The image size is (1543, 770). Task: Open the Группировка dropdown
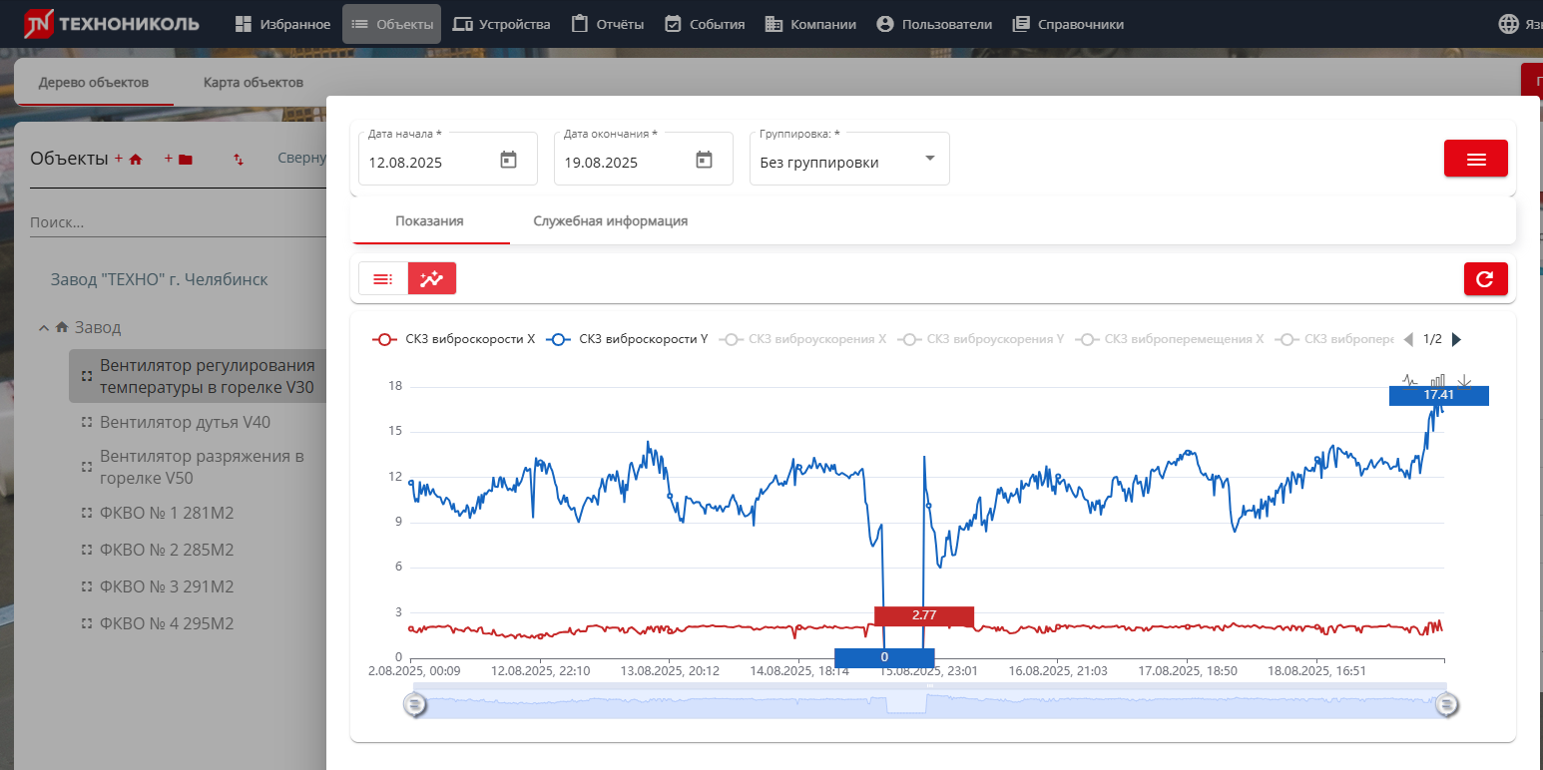tap(848, 160)
